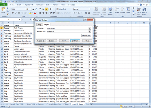Image resolution: width=151 pixels, height=108 pixels.
Task: Toggle Underline formatting
Action: click(x=19, y=13)
